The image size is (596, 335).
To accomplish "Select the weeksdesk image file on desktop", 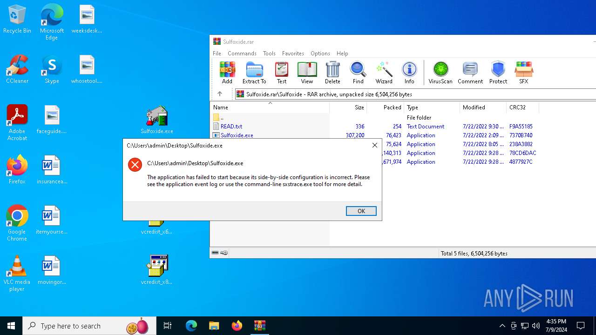I will [87, 19].
